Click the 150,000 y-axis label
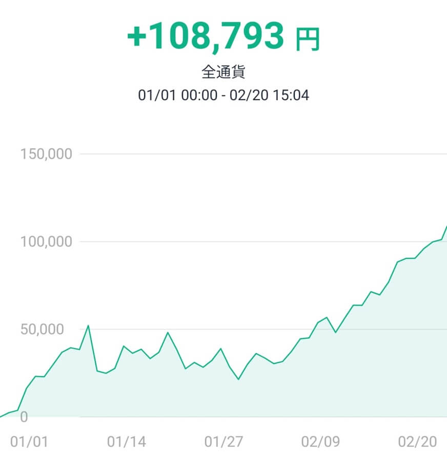Screen dimensions: 447x469 (46, 154)
